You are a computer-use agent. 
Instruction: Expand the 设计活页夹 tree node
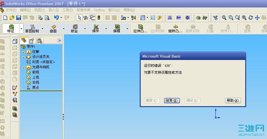(x=23, y=57)
